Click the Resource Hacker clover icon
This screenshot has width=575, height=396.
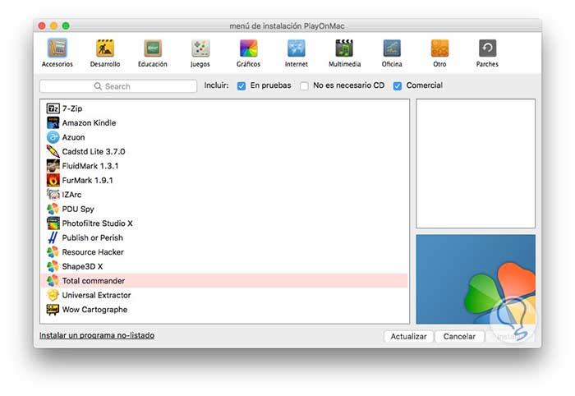click(53, 252)
